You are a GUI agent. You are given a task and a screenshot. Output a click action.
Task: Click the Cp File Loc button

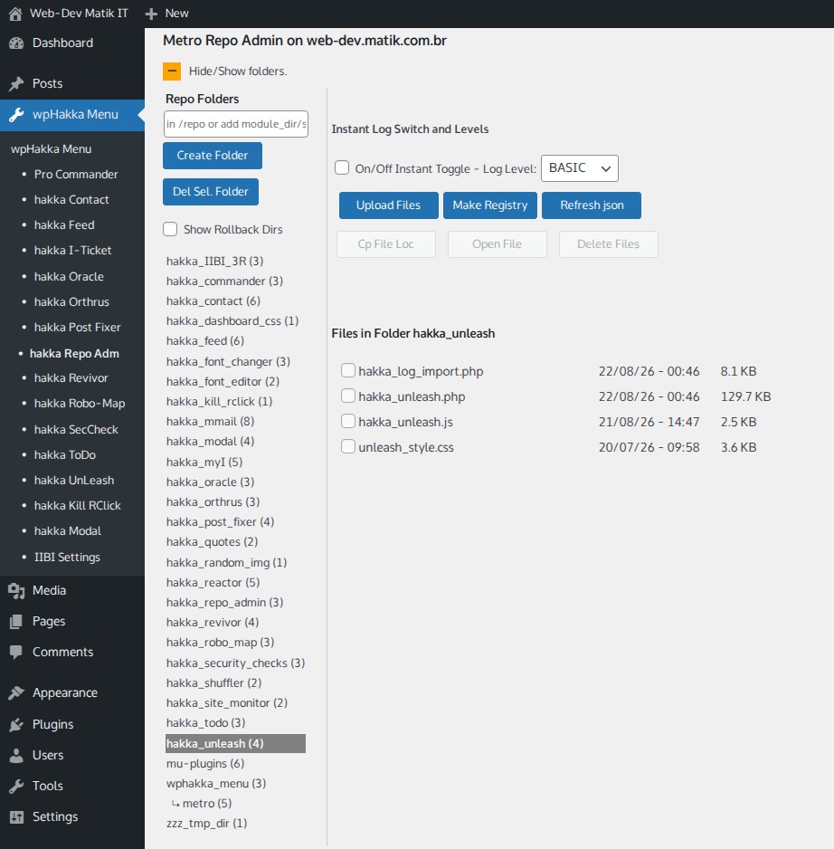386,244
